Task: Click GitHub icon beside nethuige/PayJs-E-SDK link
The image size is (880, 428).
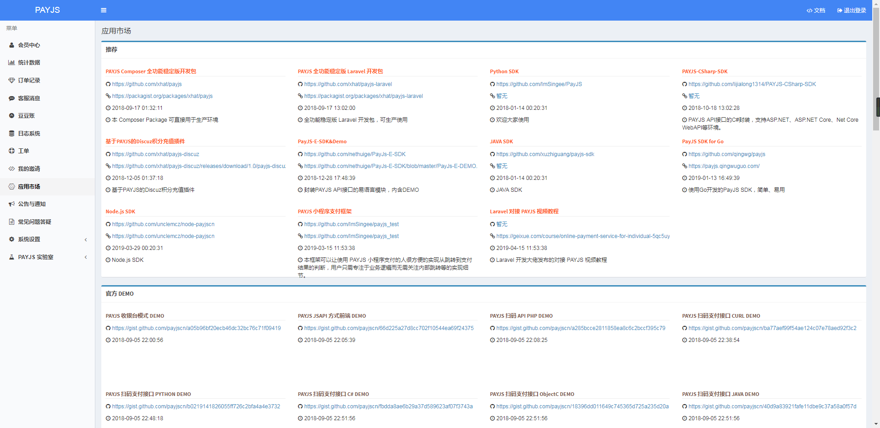Action: coord(300,154)
